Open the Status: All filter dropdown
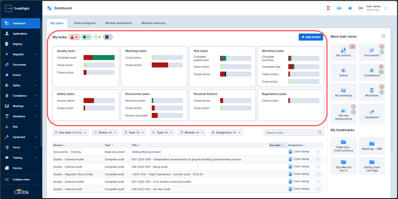 (105, 133)
